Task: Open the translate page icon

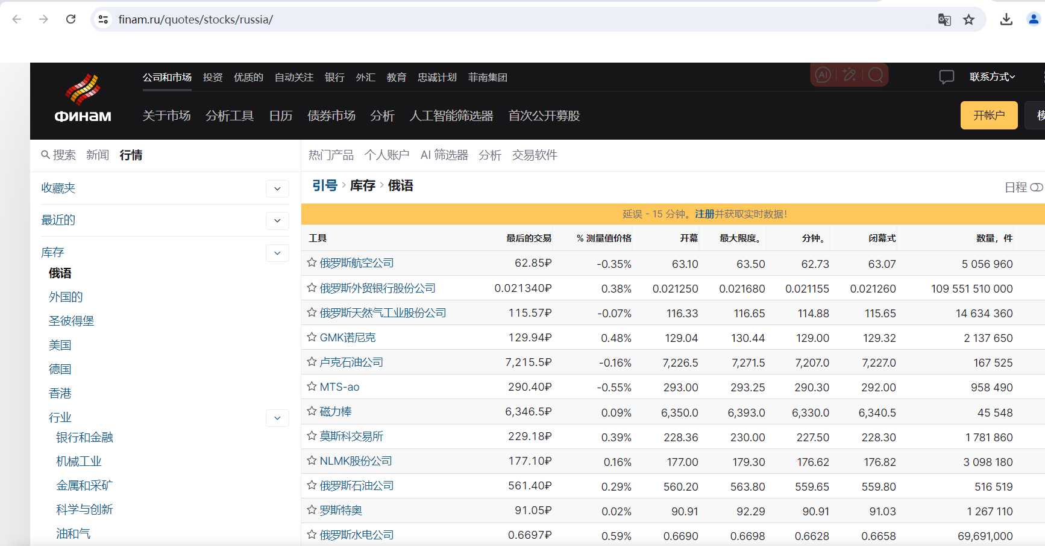Action: (x=944, y=20)
